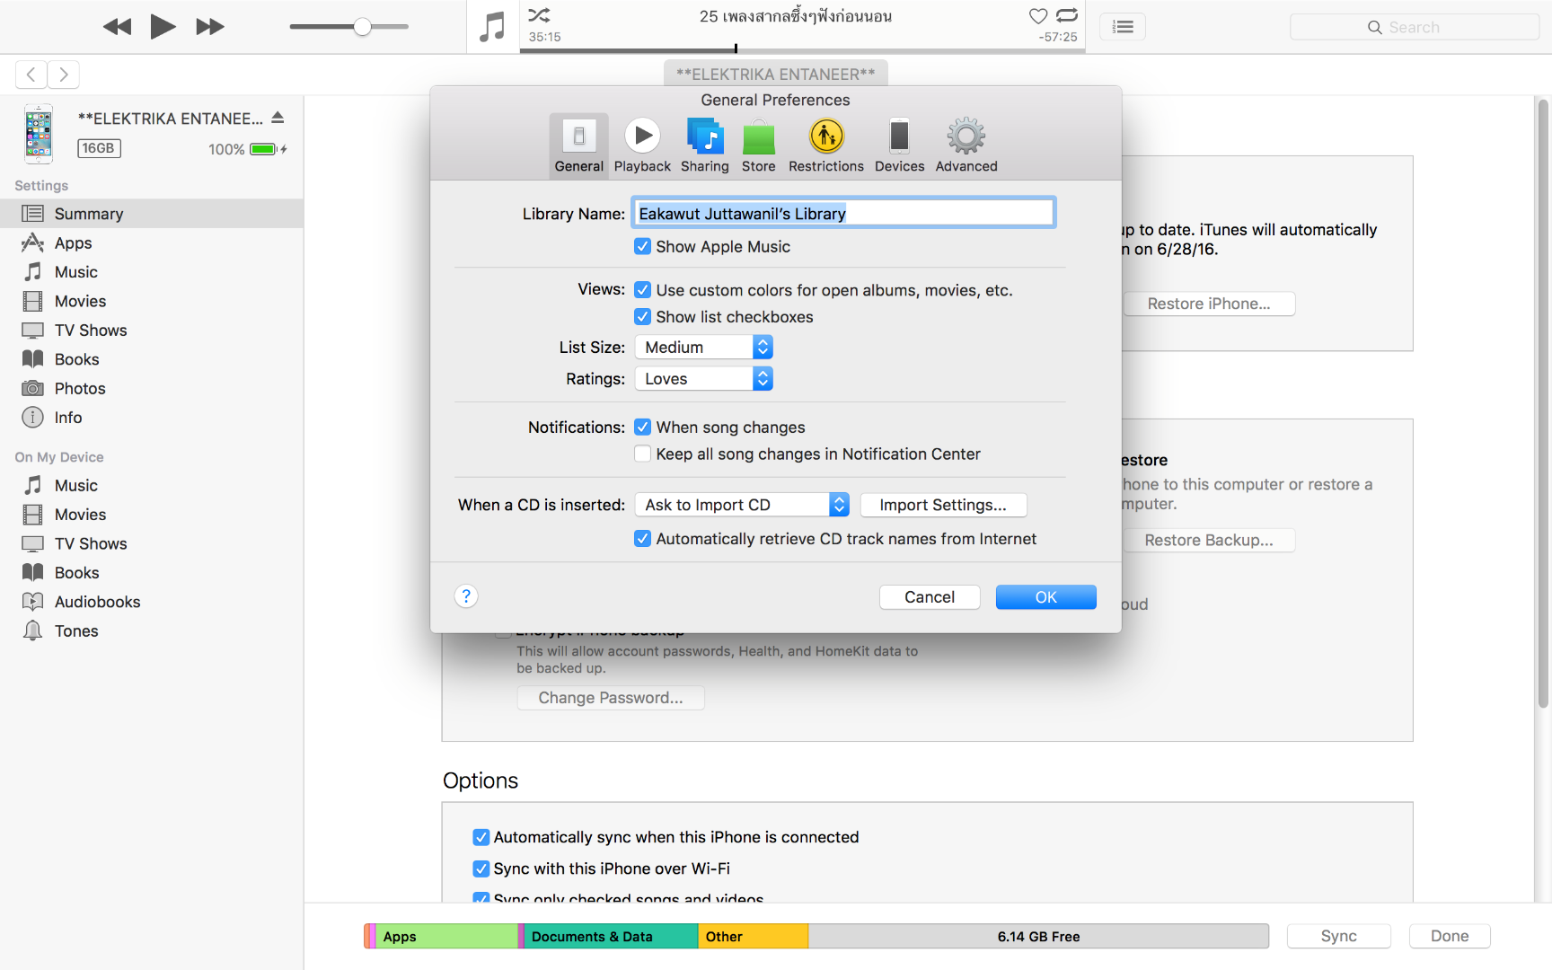This screenshot has width=1552, height=970.
Task: Select Books under On My Device
Action: pos(152,573)
